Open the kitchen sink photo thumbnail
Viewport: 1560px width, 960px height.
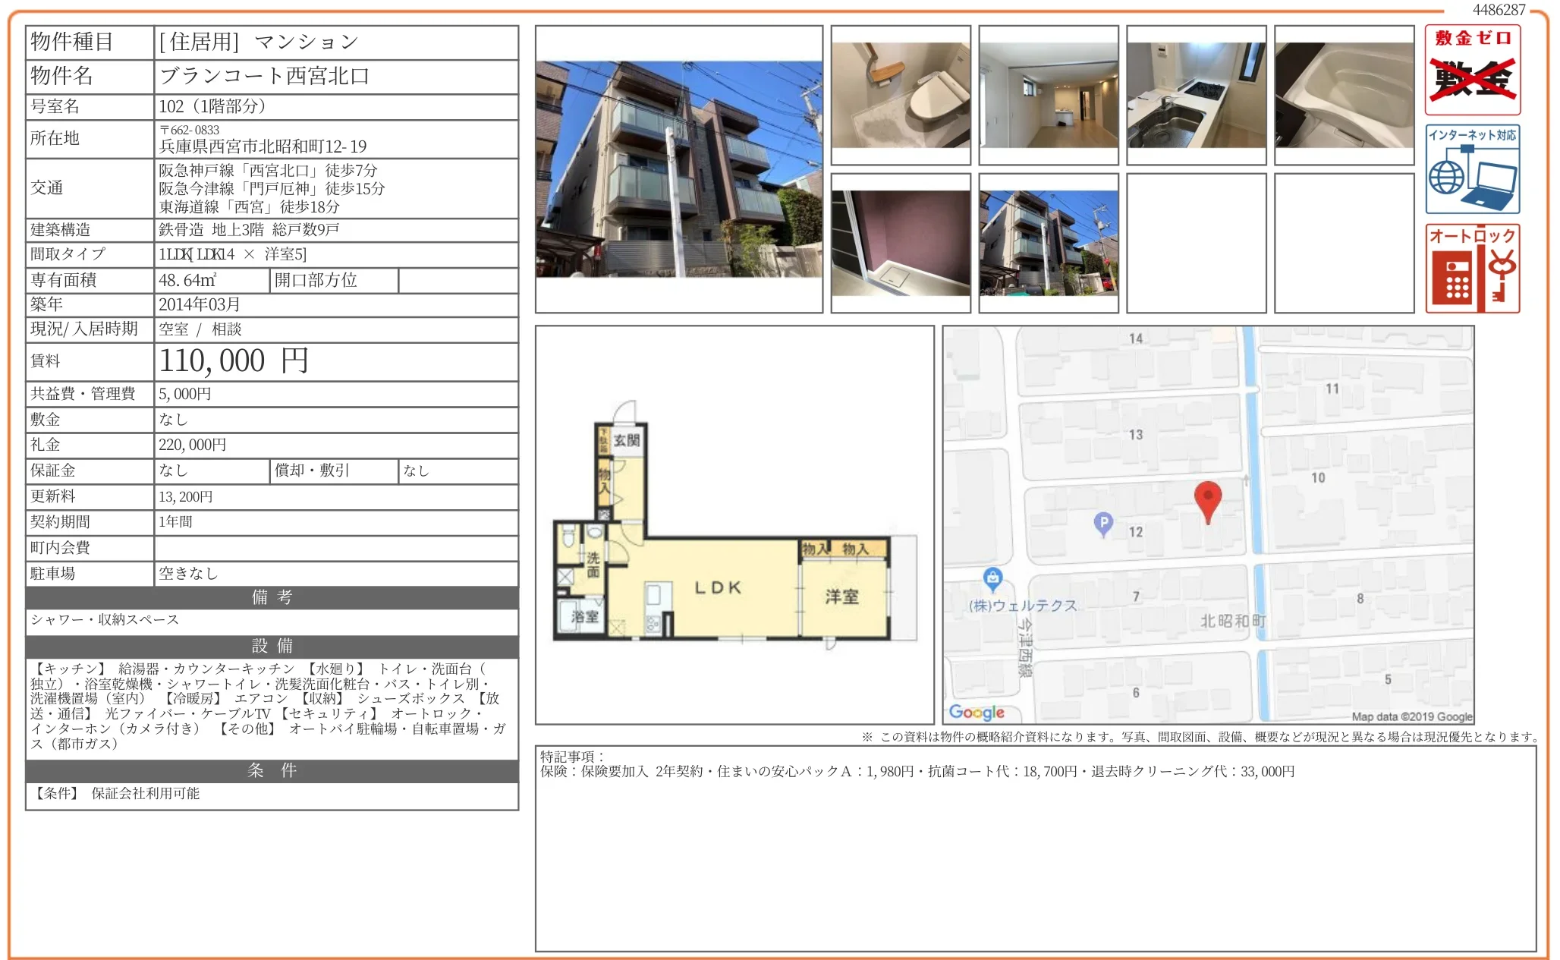tap(1196, 95)
